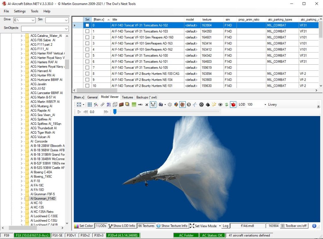Select the checkbox for row 5

[87, 55]
